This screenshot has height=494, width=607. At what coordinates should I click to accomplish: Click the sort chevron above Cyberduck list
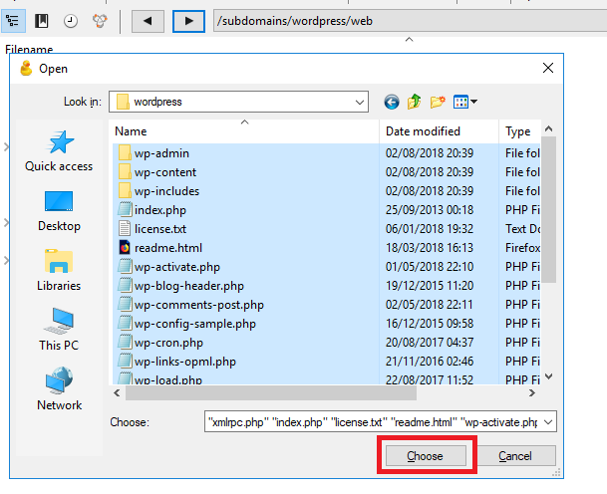[x=410, y=40]
